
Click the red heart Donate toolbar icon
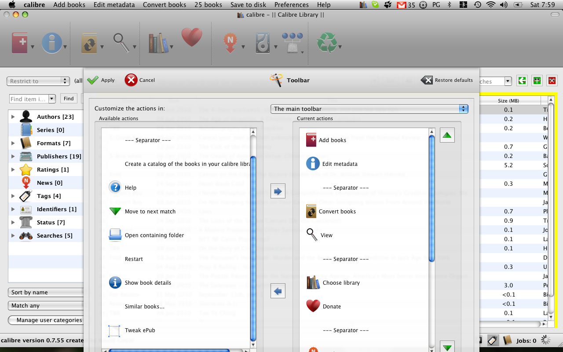(x=192, y=38)
